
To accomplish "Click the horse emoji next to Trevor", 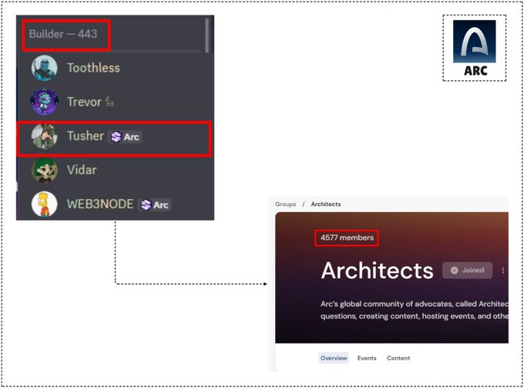I will coord(109,101).
